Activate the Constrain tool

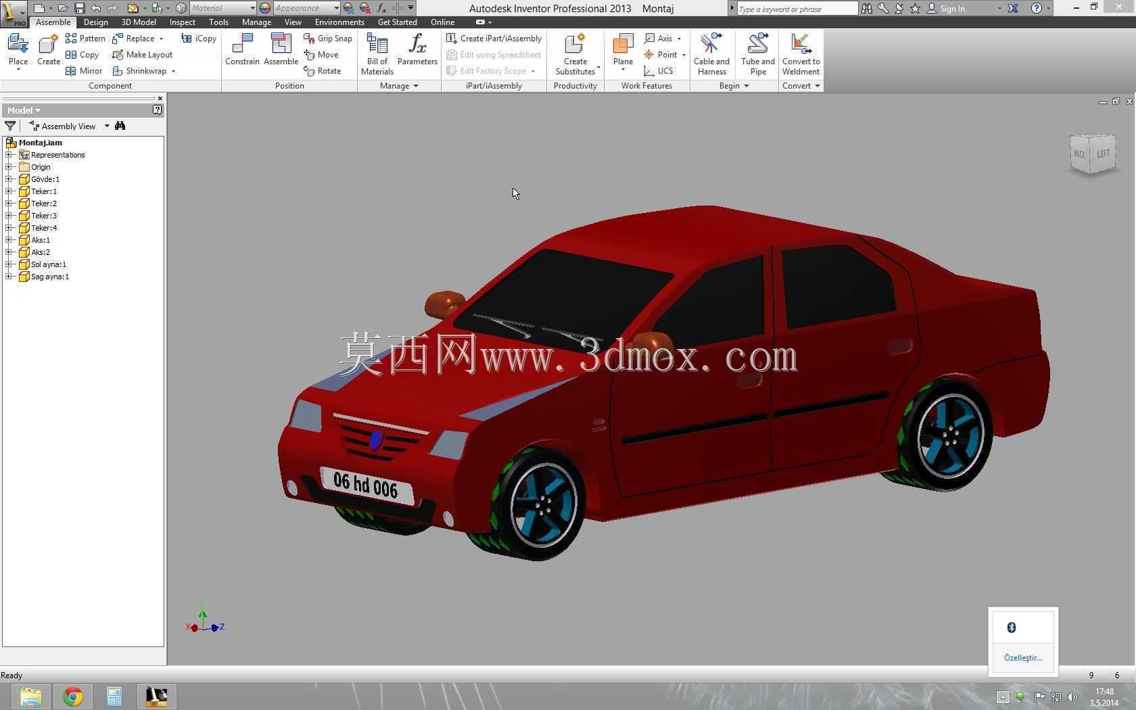click(242, 51)
